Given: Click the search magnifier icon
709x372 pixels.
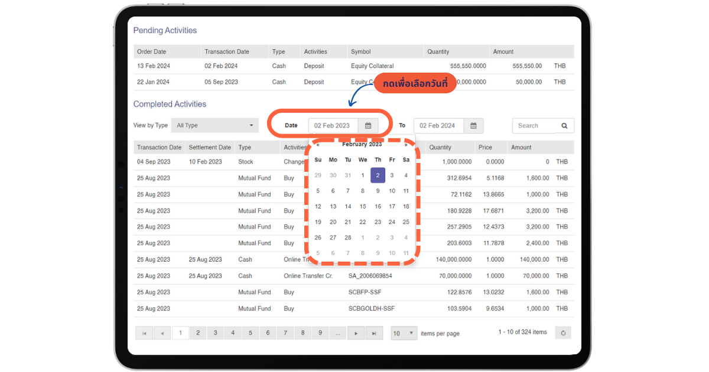Looking at the screenshot, I should 564,126.
